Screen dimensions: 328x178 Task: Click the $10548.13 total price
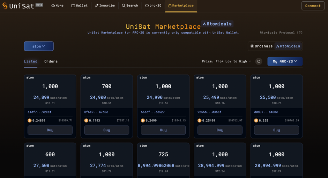[179, 120]
